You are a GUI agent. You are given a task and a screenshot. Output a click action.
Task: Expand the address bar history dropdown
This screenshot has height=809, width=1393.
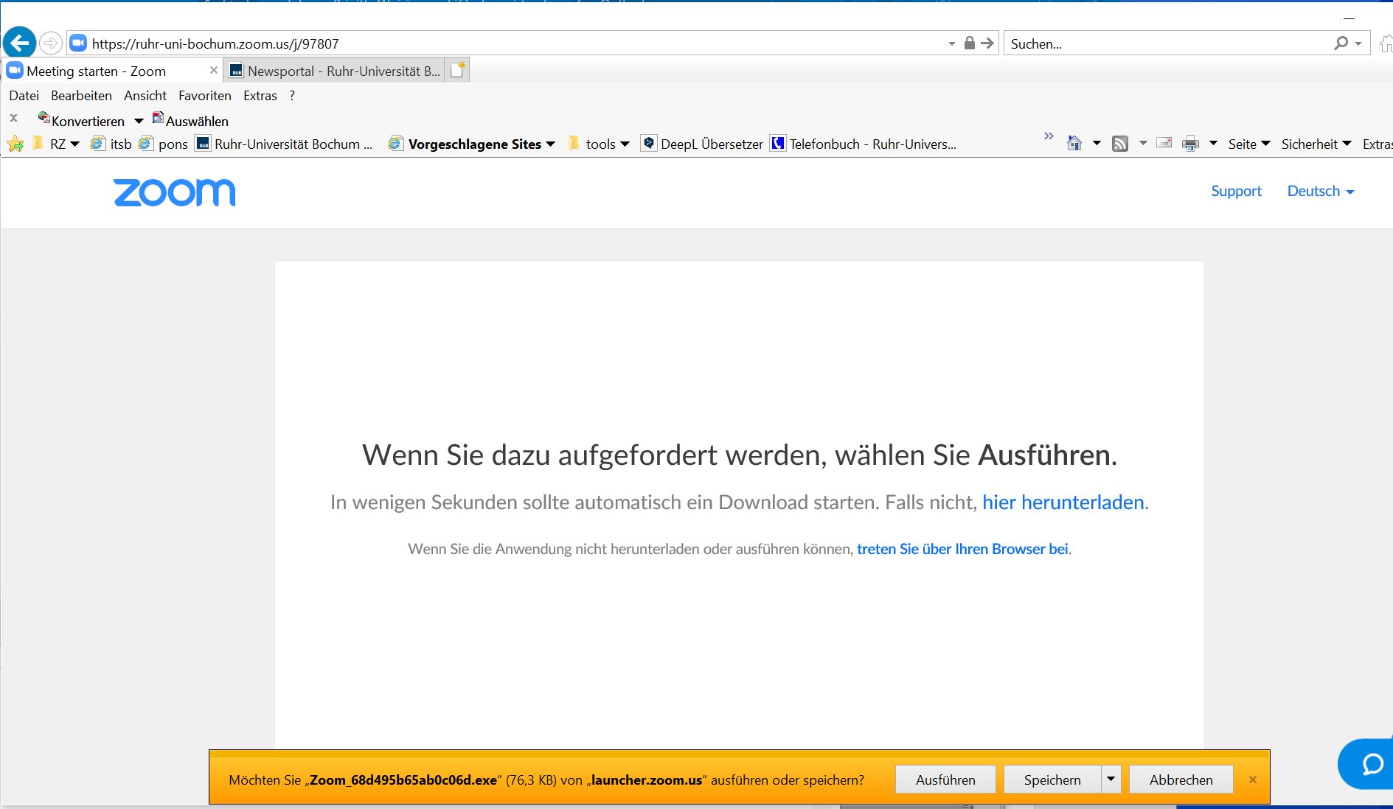tap(951, 44)
